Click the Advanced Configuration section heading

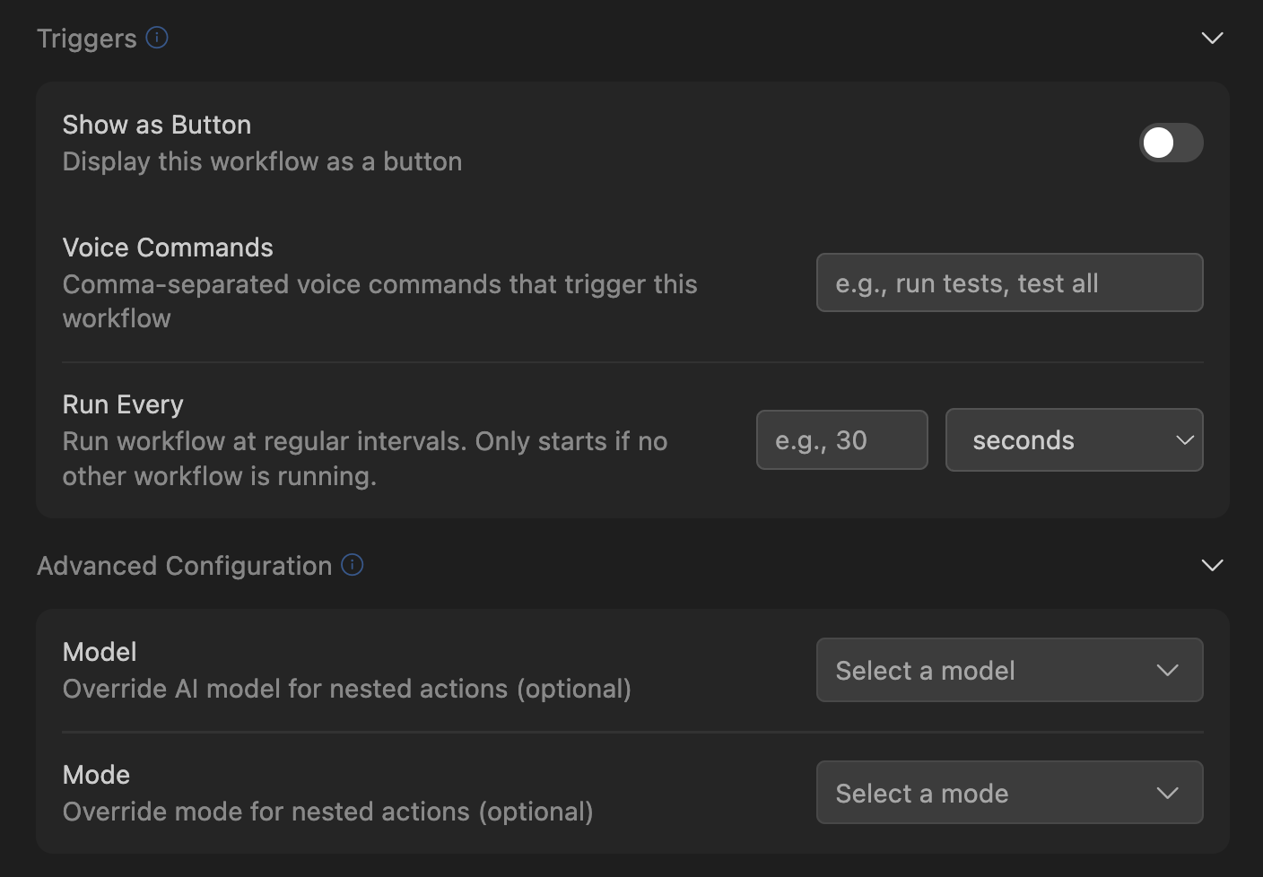[185, 566]
